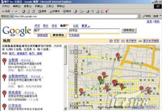Open the 全聚德 result link
The image size is (162, 111).
pyautogui.click(x=13, y=60)
